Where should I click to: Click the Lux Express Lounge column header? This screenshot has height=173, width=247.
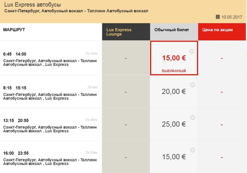(x=126, y=32)
